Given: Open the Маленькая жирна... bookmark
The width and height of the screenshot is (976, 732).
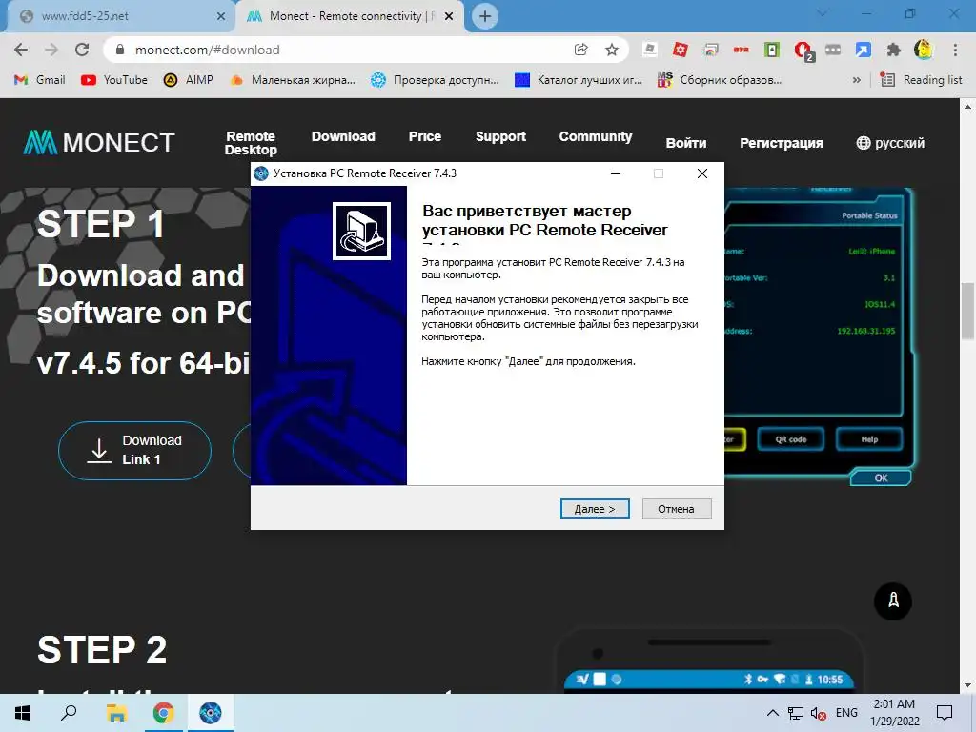Looking at the screenshot, I should coord(293,80).
